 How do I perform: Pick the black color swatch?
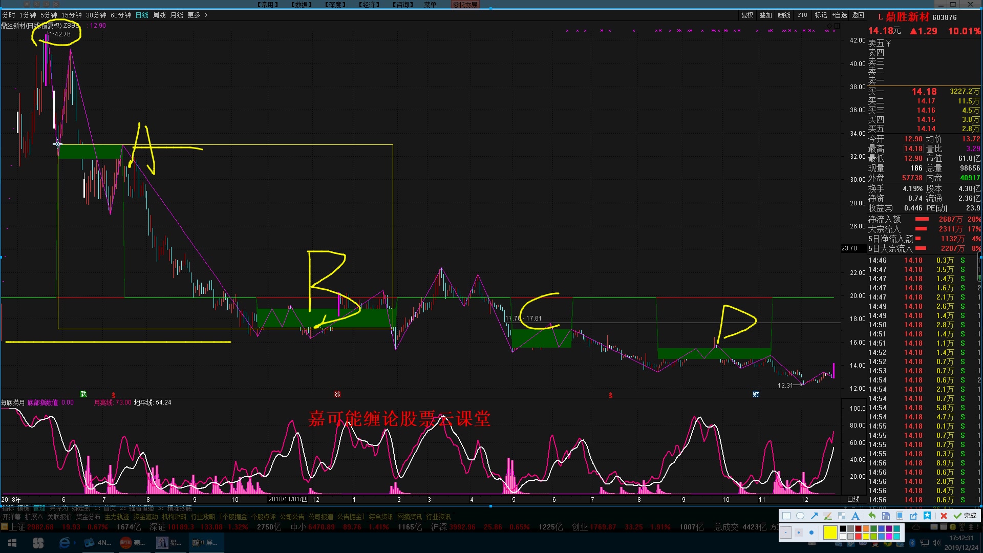[843, 528]
